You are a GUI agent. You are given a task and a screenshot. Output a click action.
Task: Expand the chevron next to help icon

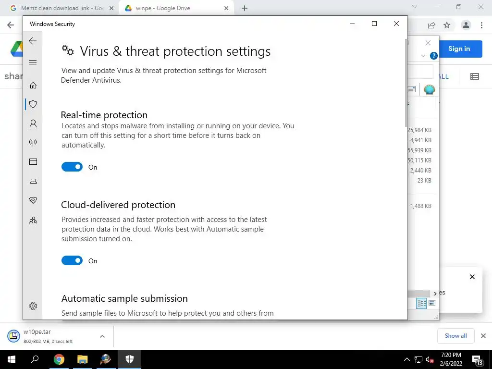coord(423,56)
